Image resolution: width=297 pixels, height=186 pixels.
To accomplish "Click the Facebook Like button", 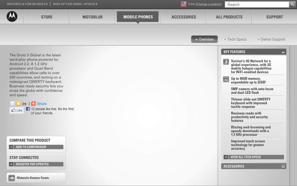I will (17, 110).
